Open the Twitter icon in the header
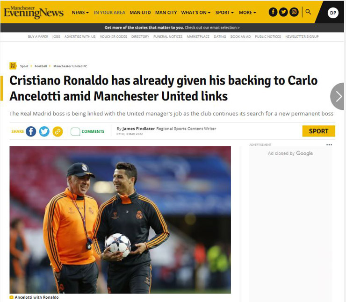 click(283, 12)
